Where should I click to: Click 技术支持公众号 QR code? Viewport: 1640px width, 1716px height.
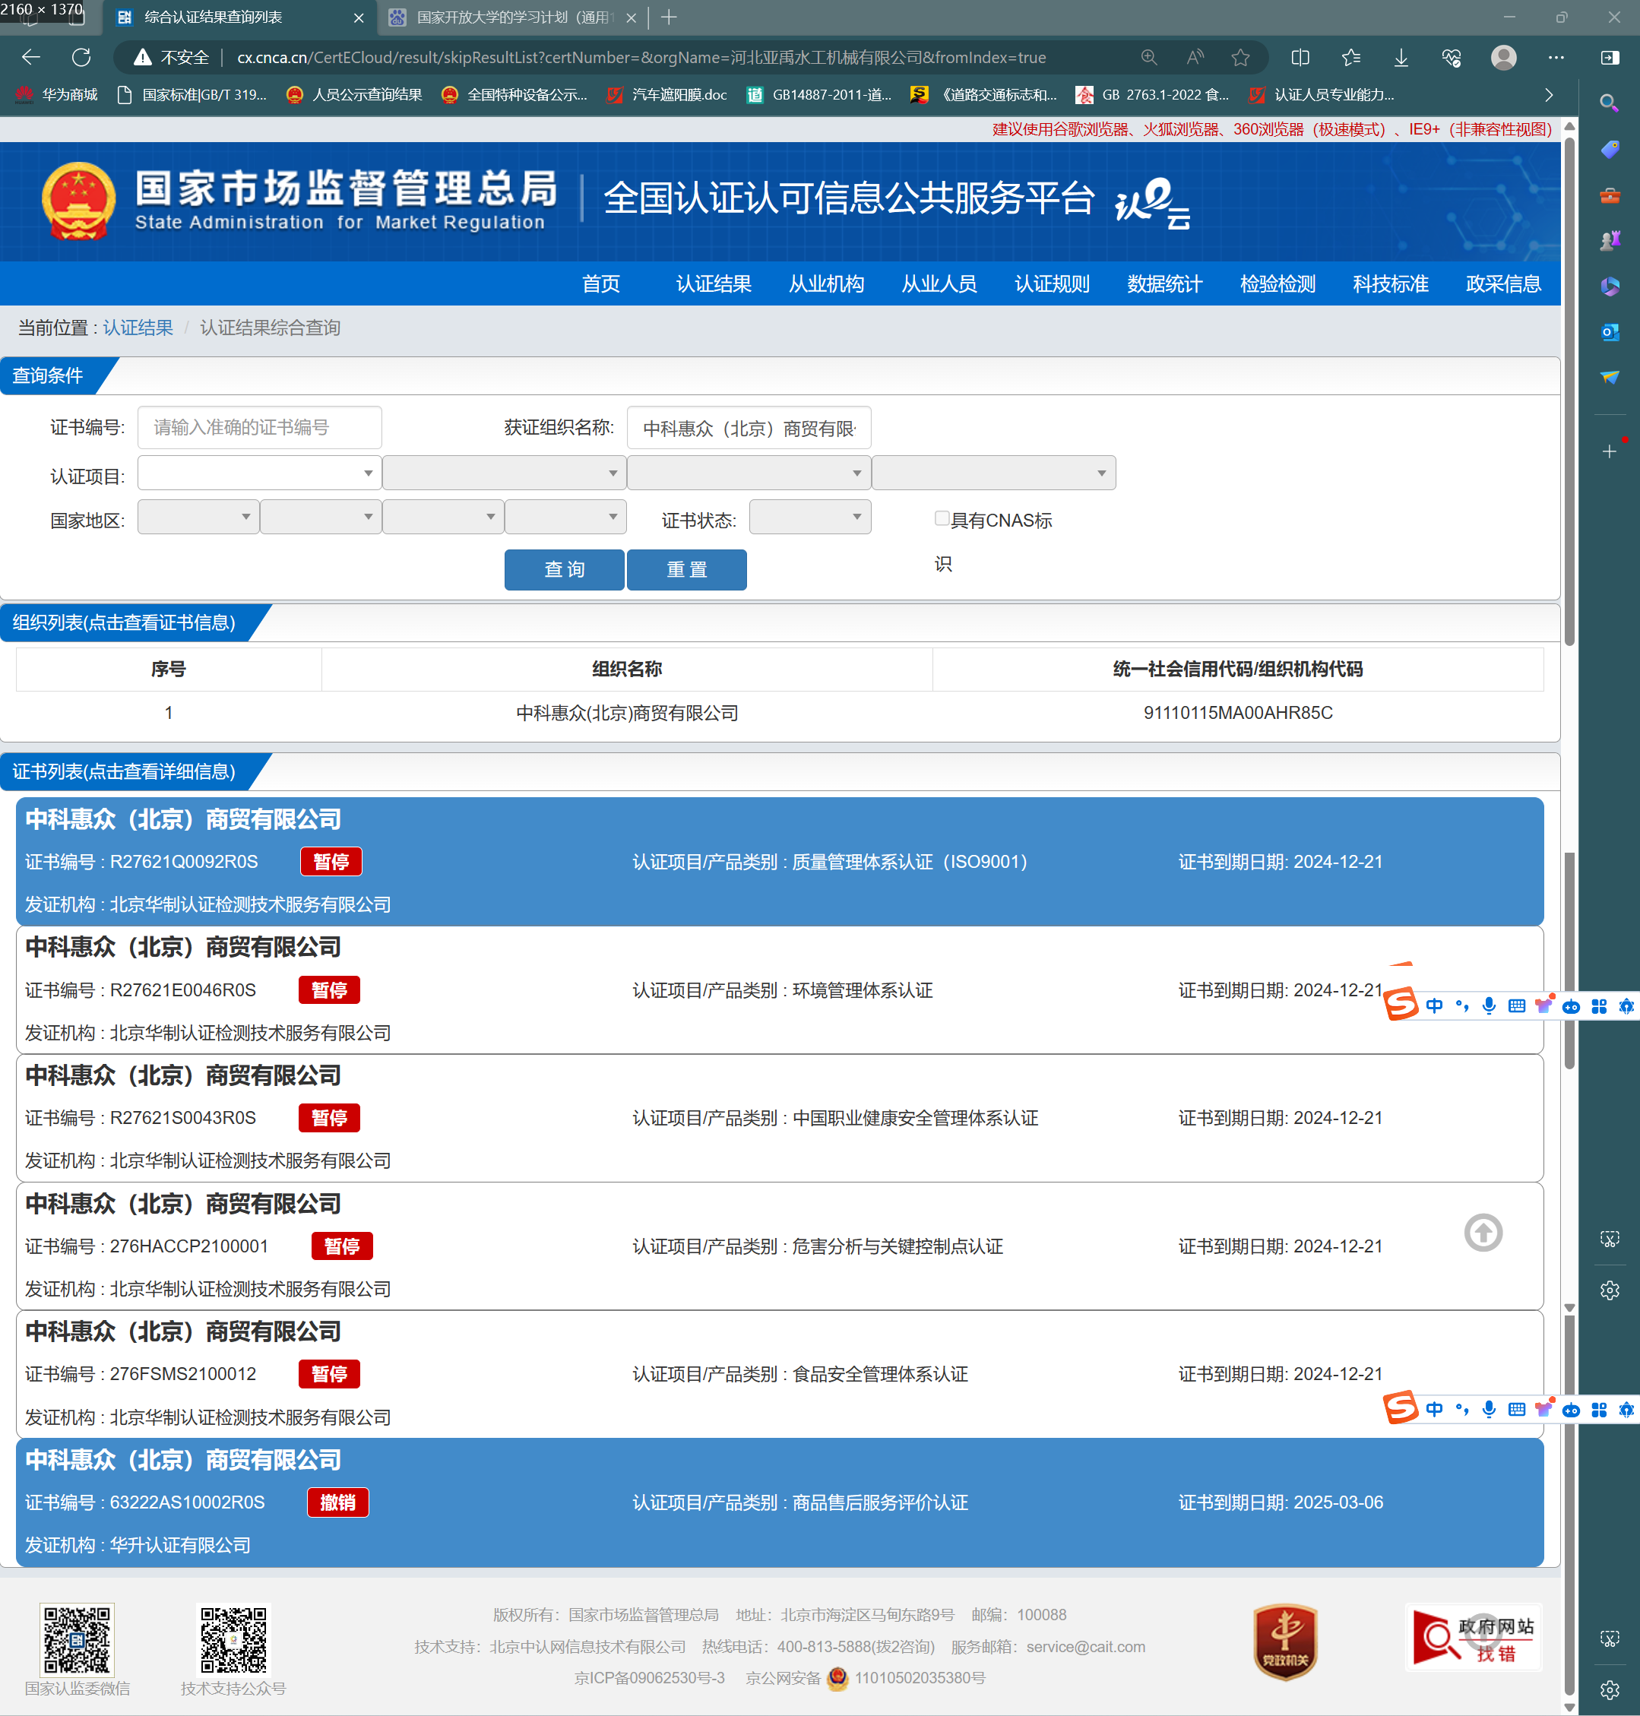233,1640
